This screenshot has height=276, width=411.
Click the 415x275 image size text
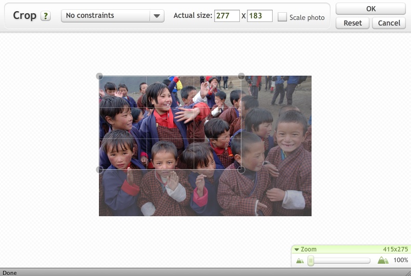(395, 249)
